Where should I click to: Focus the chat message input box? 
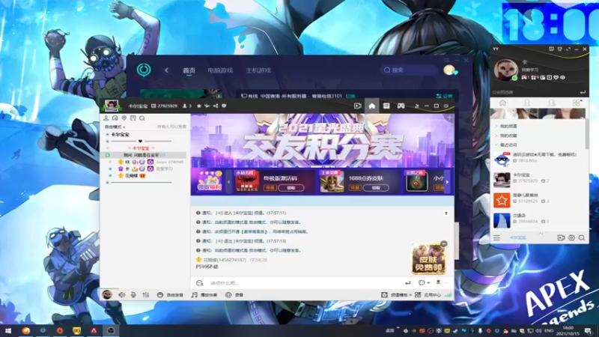tap(305, 283)
